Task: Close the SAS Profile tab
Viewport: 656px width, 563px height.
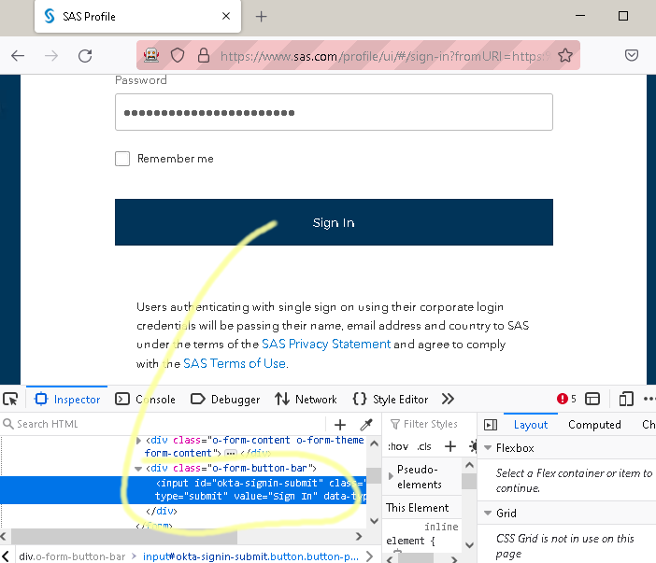Action: [x=226, y=16]
